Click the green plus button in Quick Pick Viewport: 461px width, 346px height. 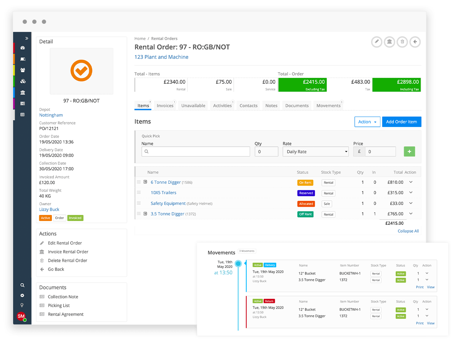pyautogui.click(x=409, y=151)
